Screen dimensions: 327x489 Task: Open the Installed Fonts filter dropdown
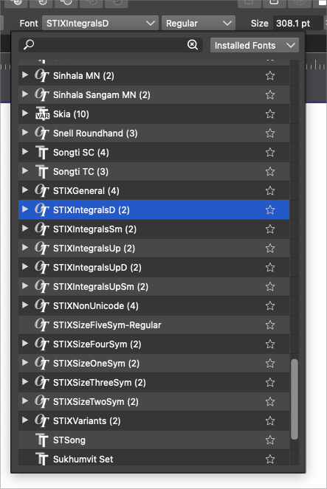point(255,45)
